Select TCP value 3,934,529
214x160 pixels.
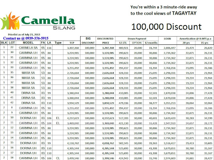(73, 103)
